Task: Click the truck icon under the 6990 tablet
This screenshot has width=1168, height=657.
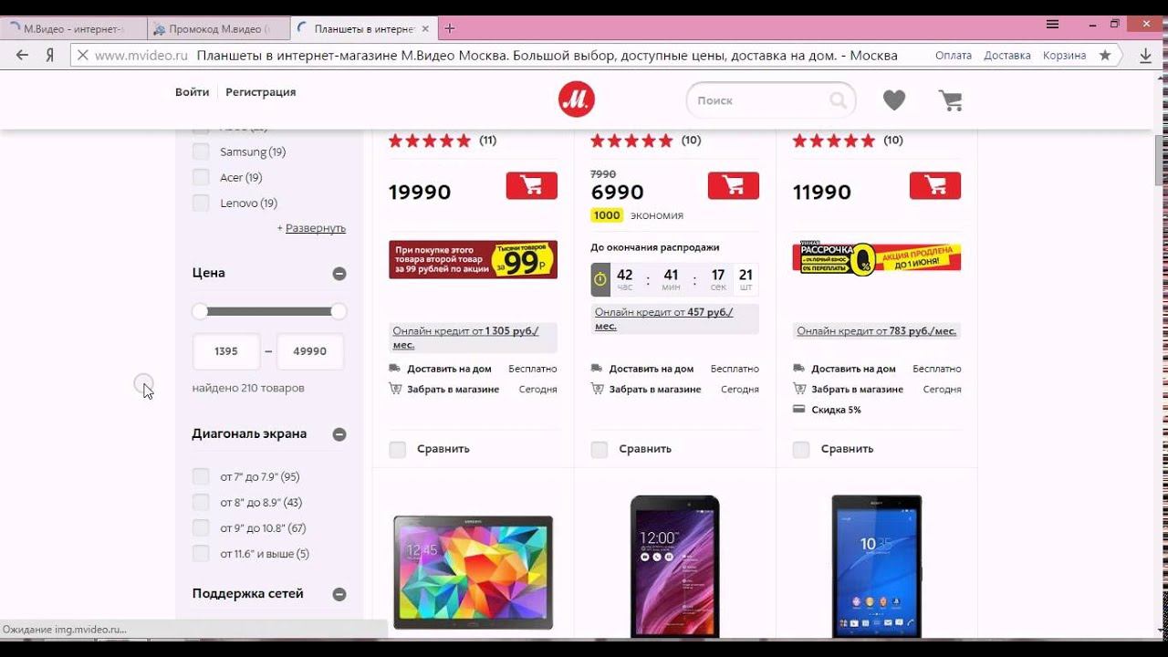Action: (596, 369)
